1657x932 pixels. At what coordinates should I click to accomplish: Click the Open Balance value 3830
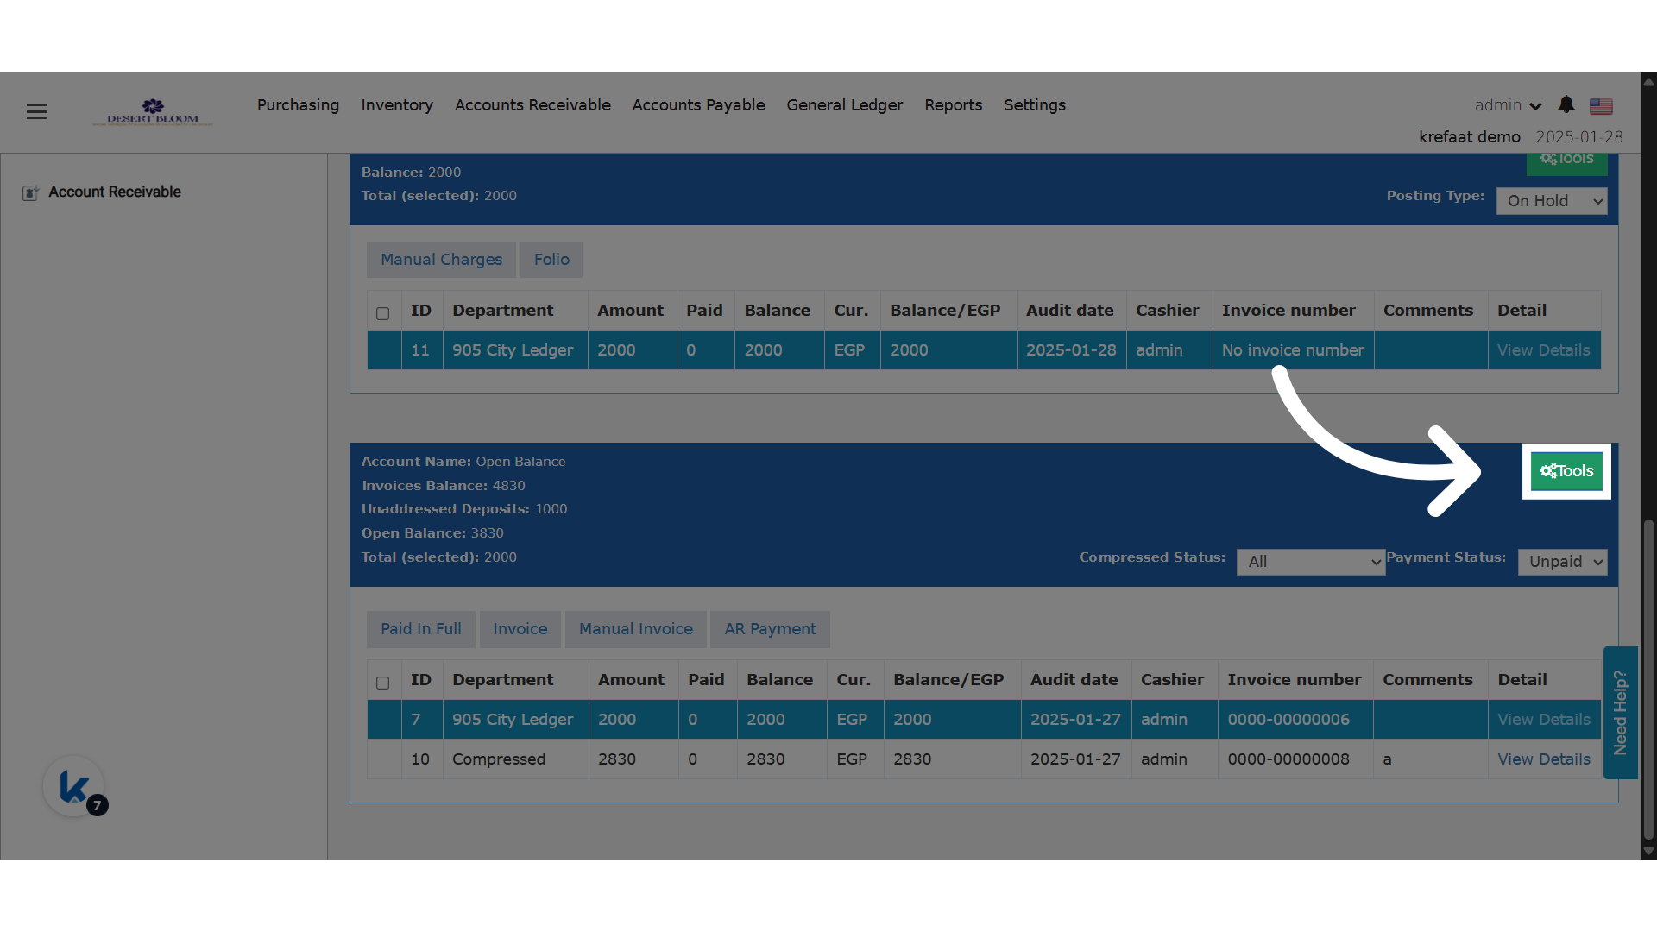coord(487,533)
